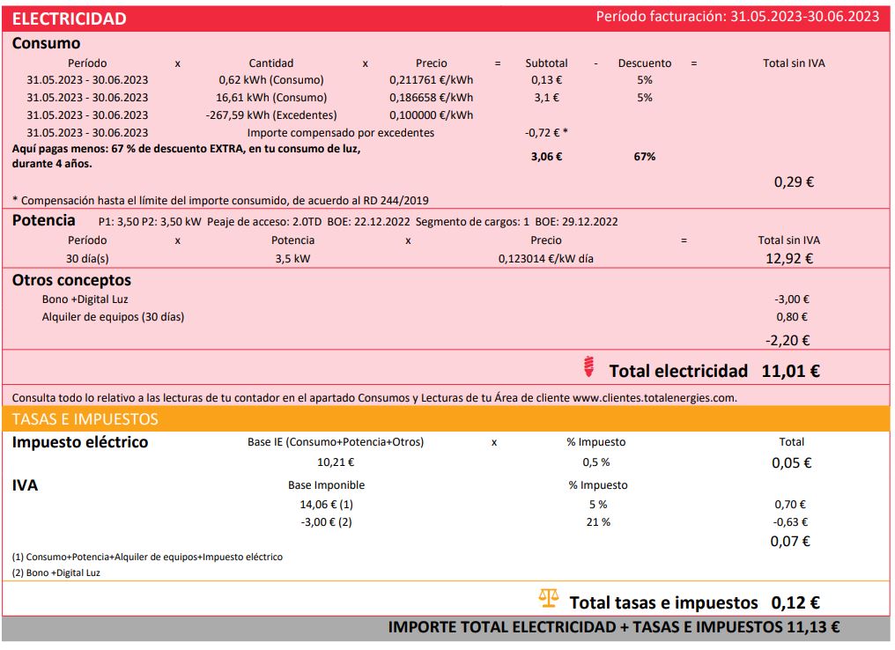The image size is (895, 650).
Task: Click the 5 % IVA rate
Action: [598, 505]
